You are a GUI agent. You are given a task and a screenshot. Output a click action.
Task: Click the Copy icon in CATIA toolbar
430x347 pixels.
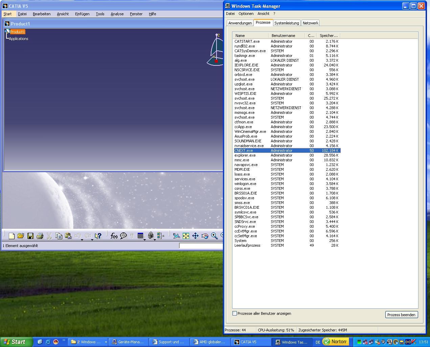point(59,236)
